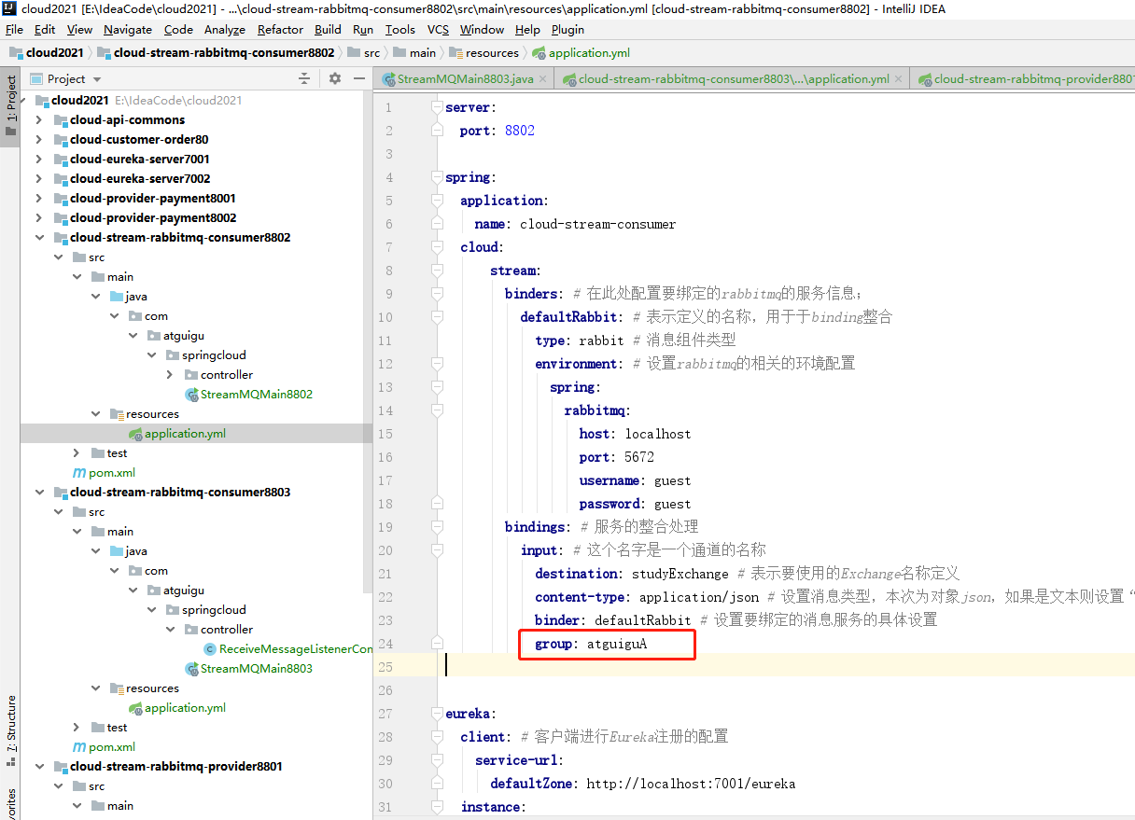This screenshot has height=820, width=1135.
Task: Select the StreamMQMain8803 class icon in the tree
Action: coord(191,669)
